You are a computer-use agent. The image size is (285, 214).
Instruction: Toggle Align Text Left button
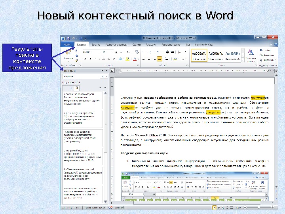pyautogui.click(x=144, y=59)
